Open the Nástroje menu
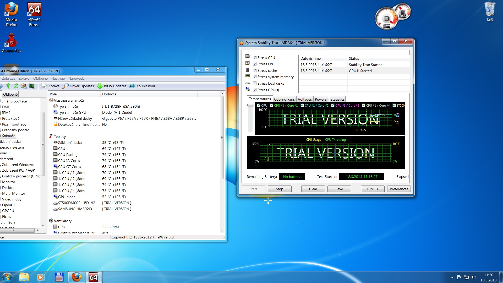The height and width of the screenshot is (283, 503). (x=58, y=78)
